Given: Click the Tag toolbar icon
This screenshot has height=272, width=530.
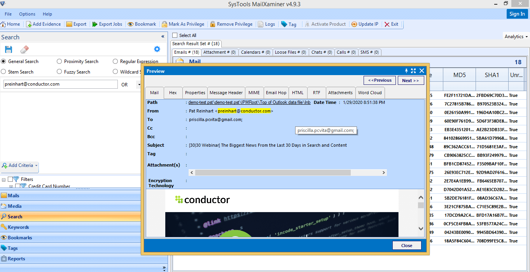Looking at the screenshot, I should (284, 24).
